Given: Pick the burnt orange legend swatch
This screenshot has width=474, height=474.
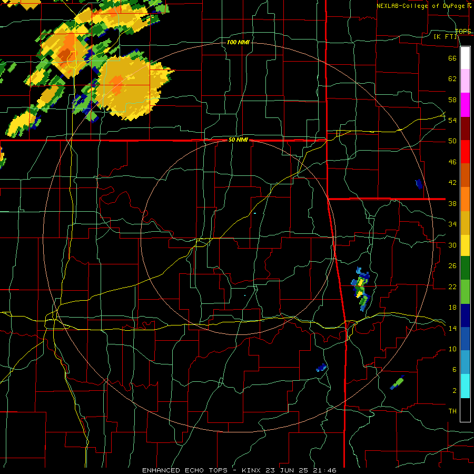Looking at the screenshot, I should (x=465, y=175).
